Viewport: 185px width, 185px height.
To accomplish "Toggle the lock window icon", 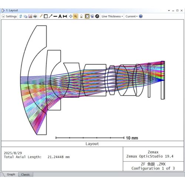I will 81,16.
